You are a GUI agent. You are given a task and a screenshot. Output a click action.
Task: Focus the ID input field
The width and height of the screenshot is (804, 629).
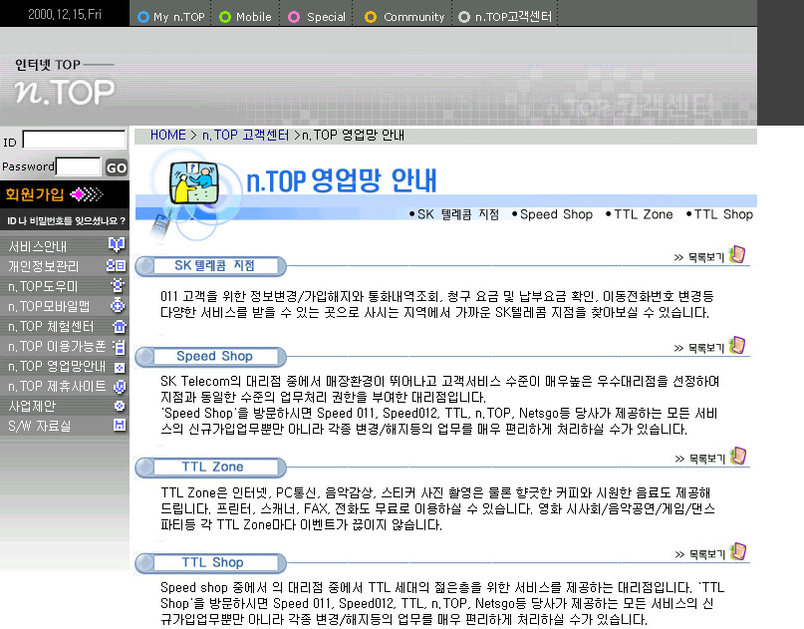[74, 140]
